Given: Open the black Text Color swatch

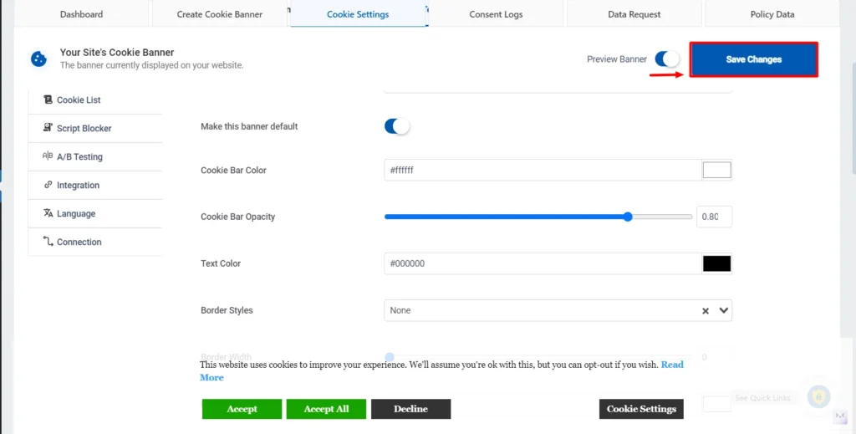Looking at the screenshot, I should click(716, 263).
